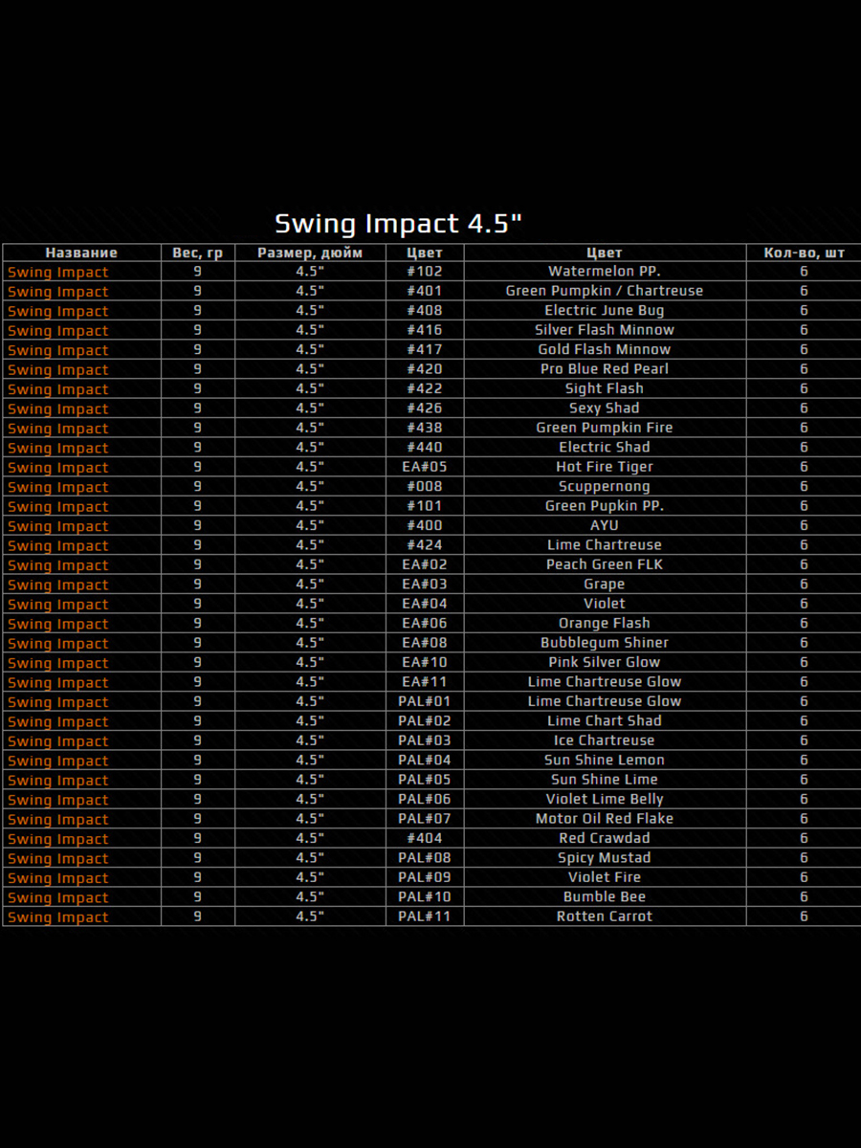Click the #008 color code
This screenshot has width=861, height=1148.
point(425,486)
